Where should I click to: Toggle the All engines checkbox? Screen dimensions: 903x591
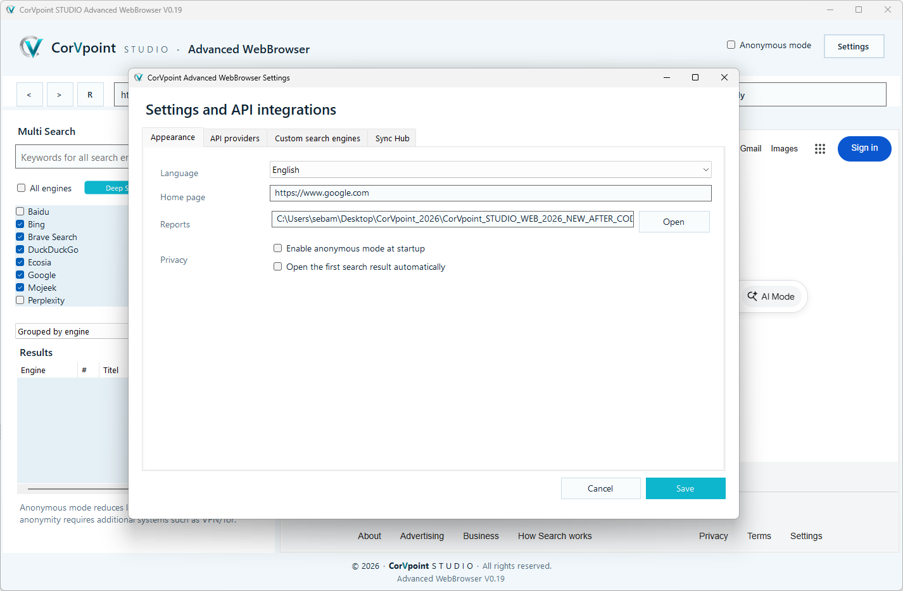click(21, 188)
